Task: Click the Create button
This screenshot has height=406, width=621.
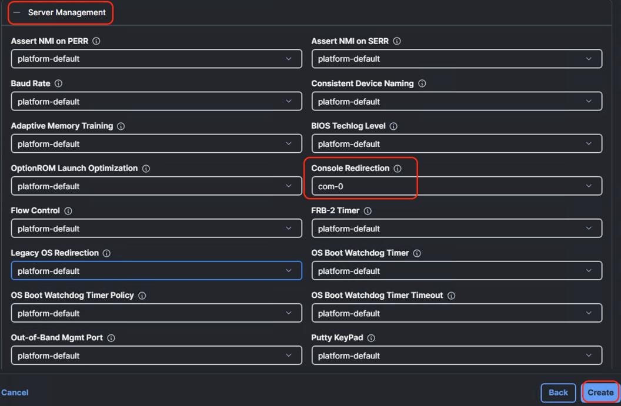Action: [x=600, y=392]
